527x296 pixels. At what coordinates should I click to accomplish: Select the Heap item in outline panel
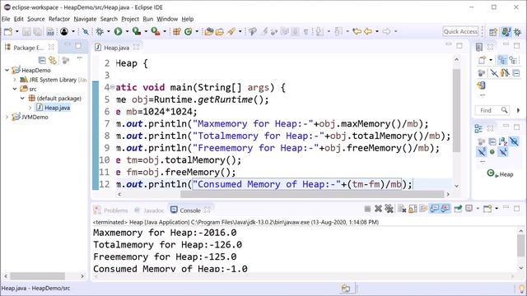pos(500,174)
